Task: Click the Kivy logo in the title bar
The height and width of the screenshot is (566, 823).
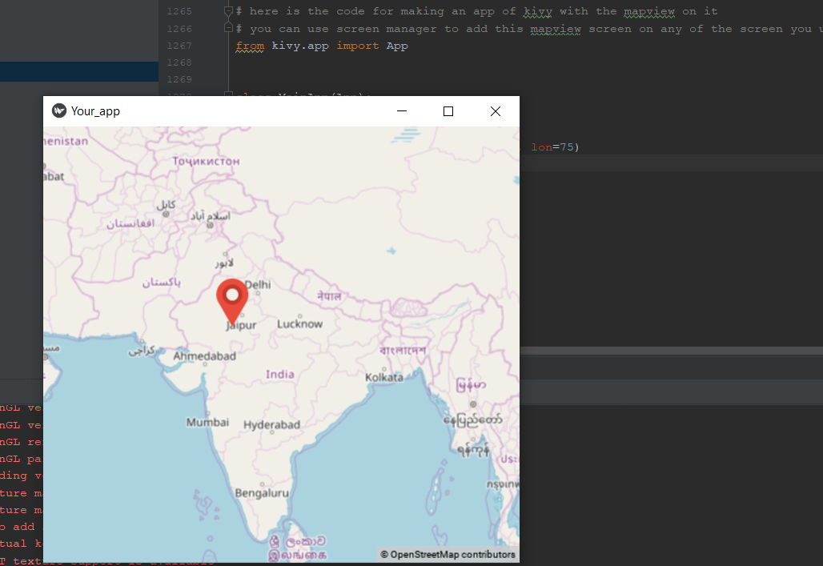Action: (x=58, y=111)
